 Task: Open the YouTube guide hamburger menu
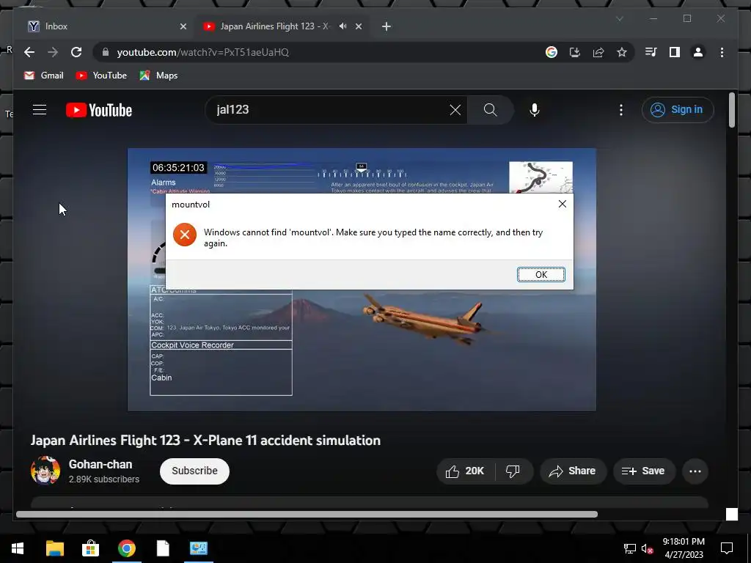[40, 110]
